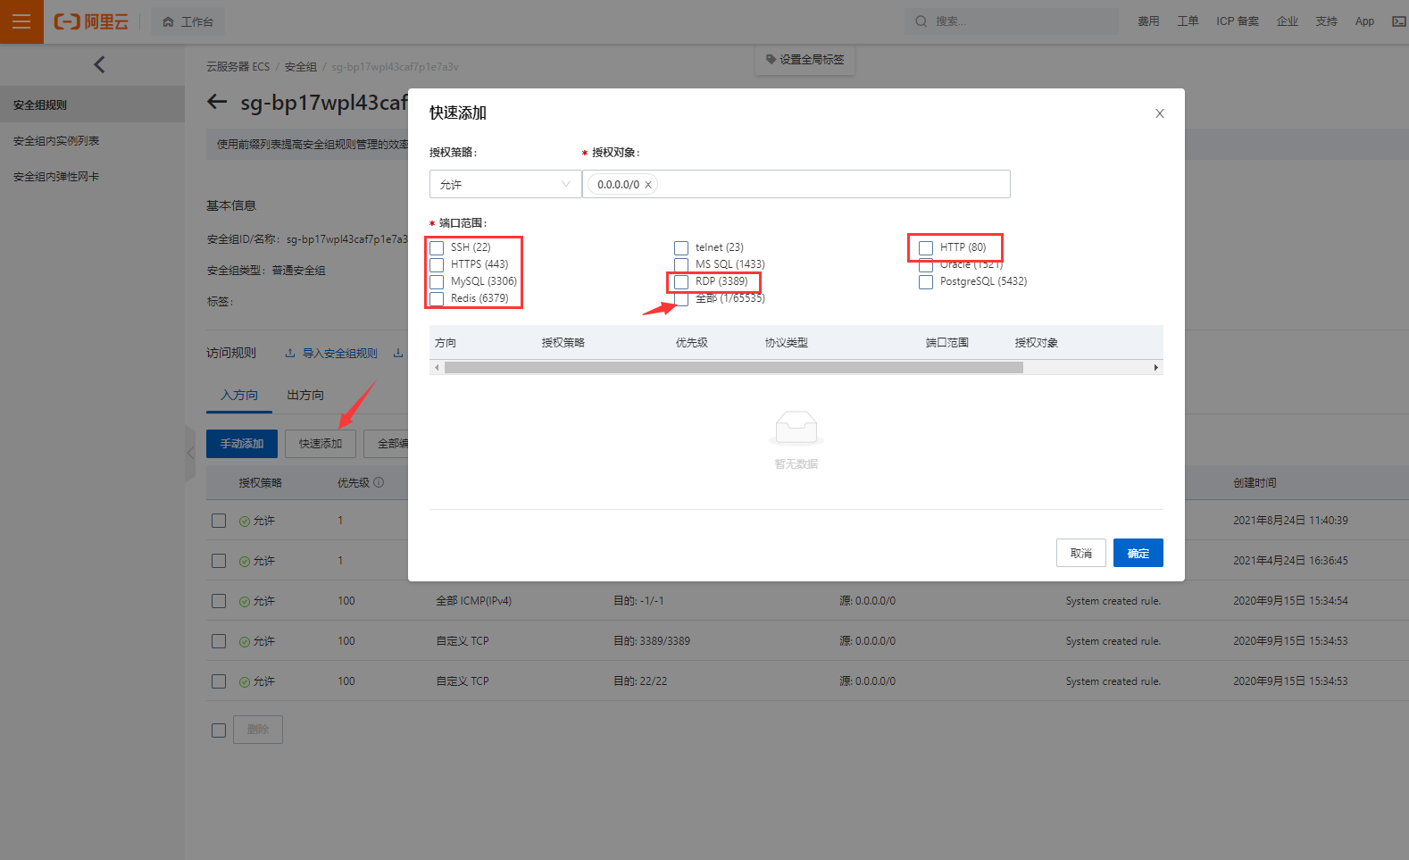
Task: Open the 授权策略 允许 dropdown
Action: (x=504, y=184)
